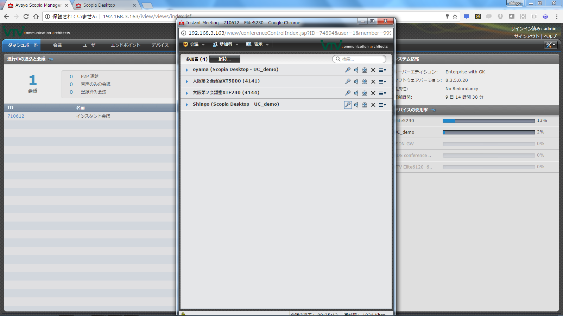Open more-actions menu for XT5000 (4141) row
This screenshot has width=563, height=316.
(382, 82)
